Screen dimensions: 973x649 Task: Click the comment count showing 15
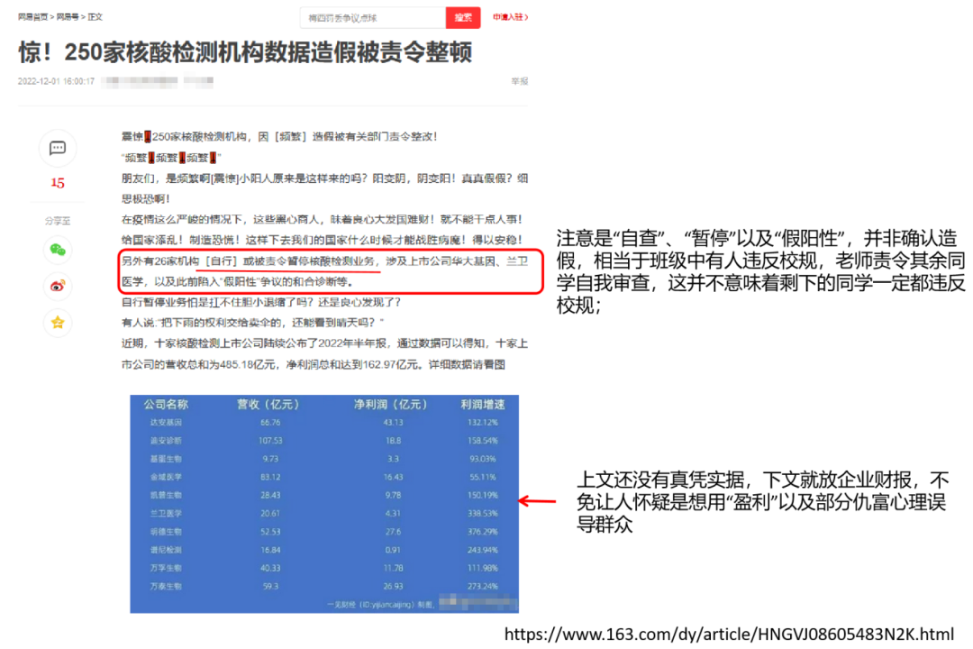click(x=57, y=182)
